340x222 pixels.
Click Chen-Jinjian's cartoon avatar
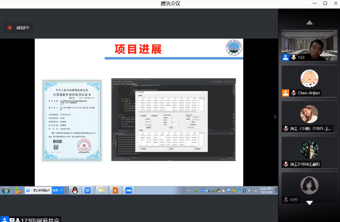click(309, 78)
